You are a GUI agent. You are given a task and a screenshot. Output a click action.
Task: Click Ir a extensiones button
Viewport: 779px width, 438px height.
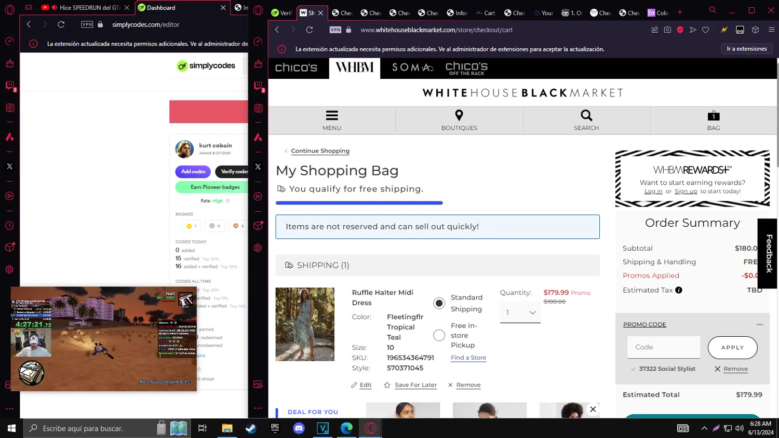tap(747, 49)
